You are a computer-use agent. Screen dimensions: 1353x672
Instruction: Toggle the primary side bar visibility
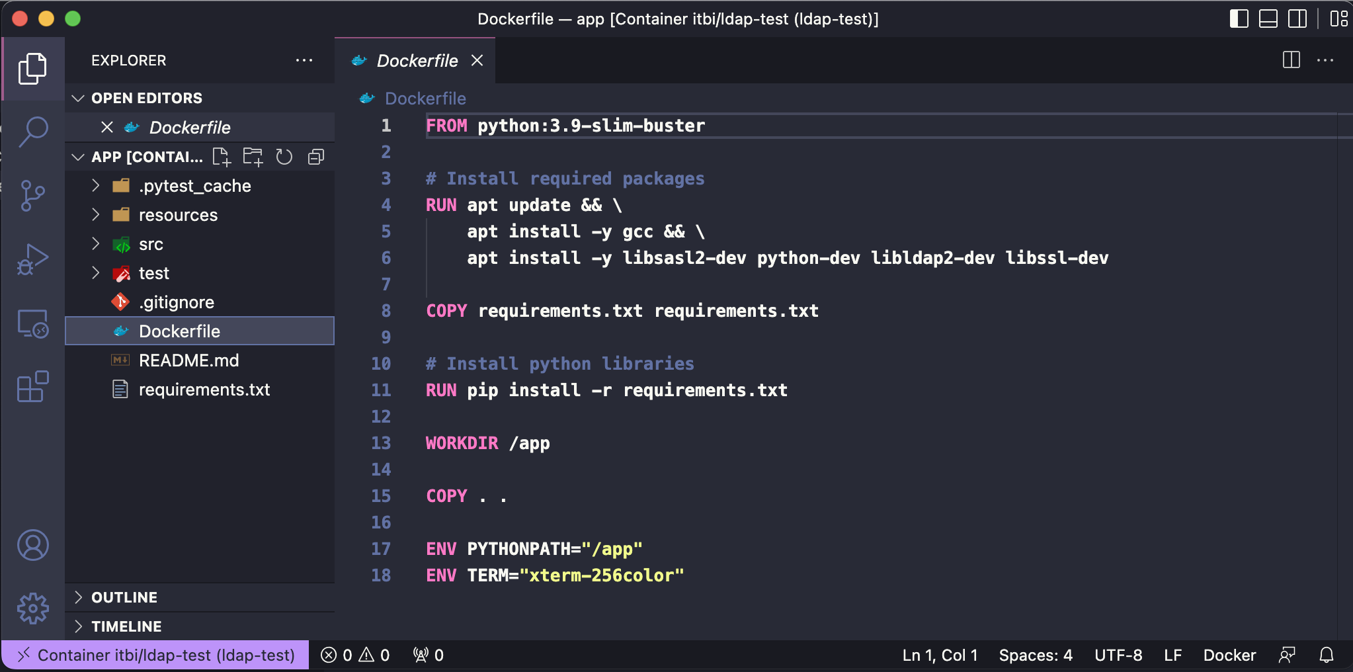(x=1239, y=19)
